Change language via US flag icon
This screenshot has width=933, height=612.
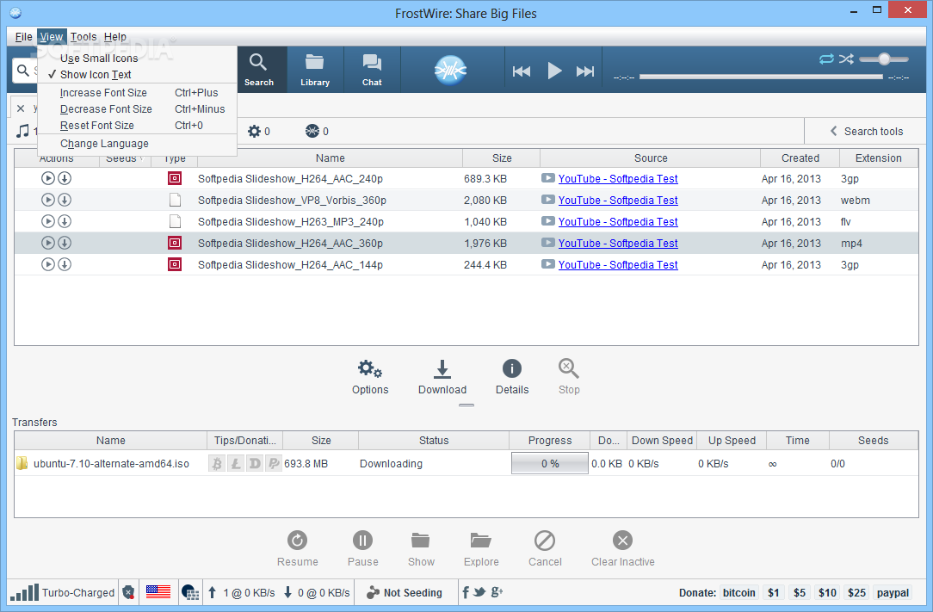pos(158,591)
